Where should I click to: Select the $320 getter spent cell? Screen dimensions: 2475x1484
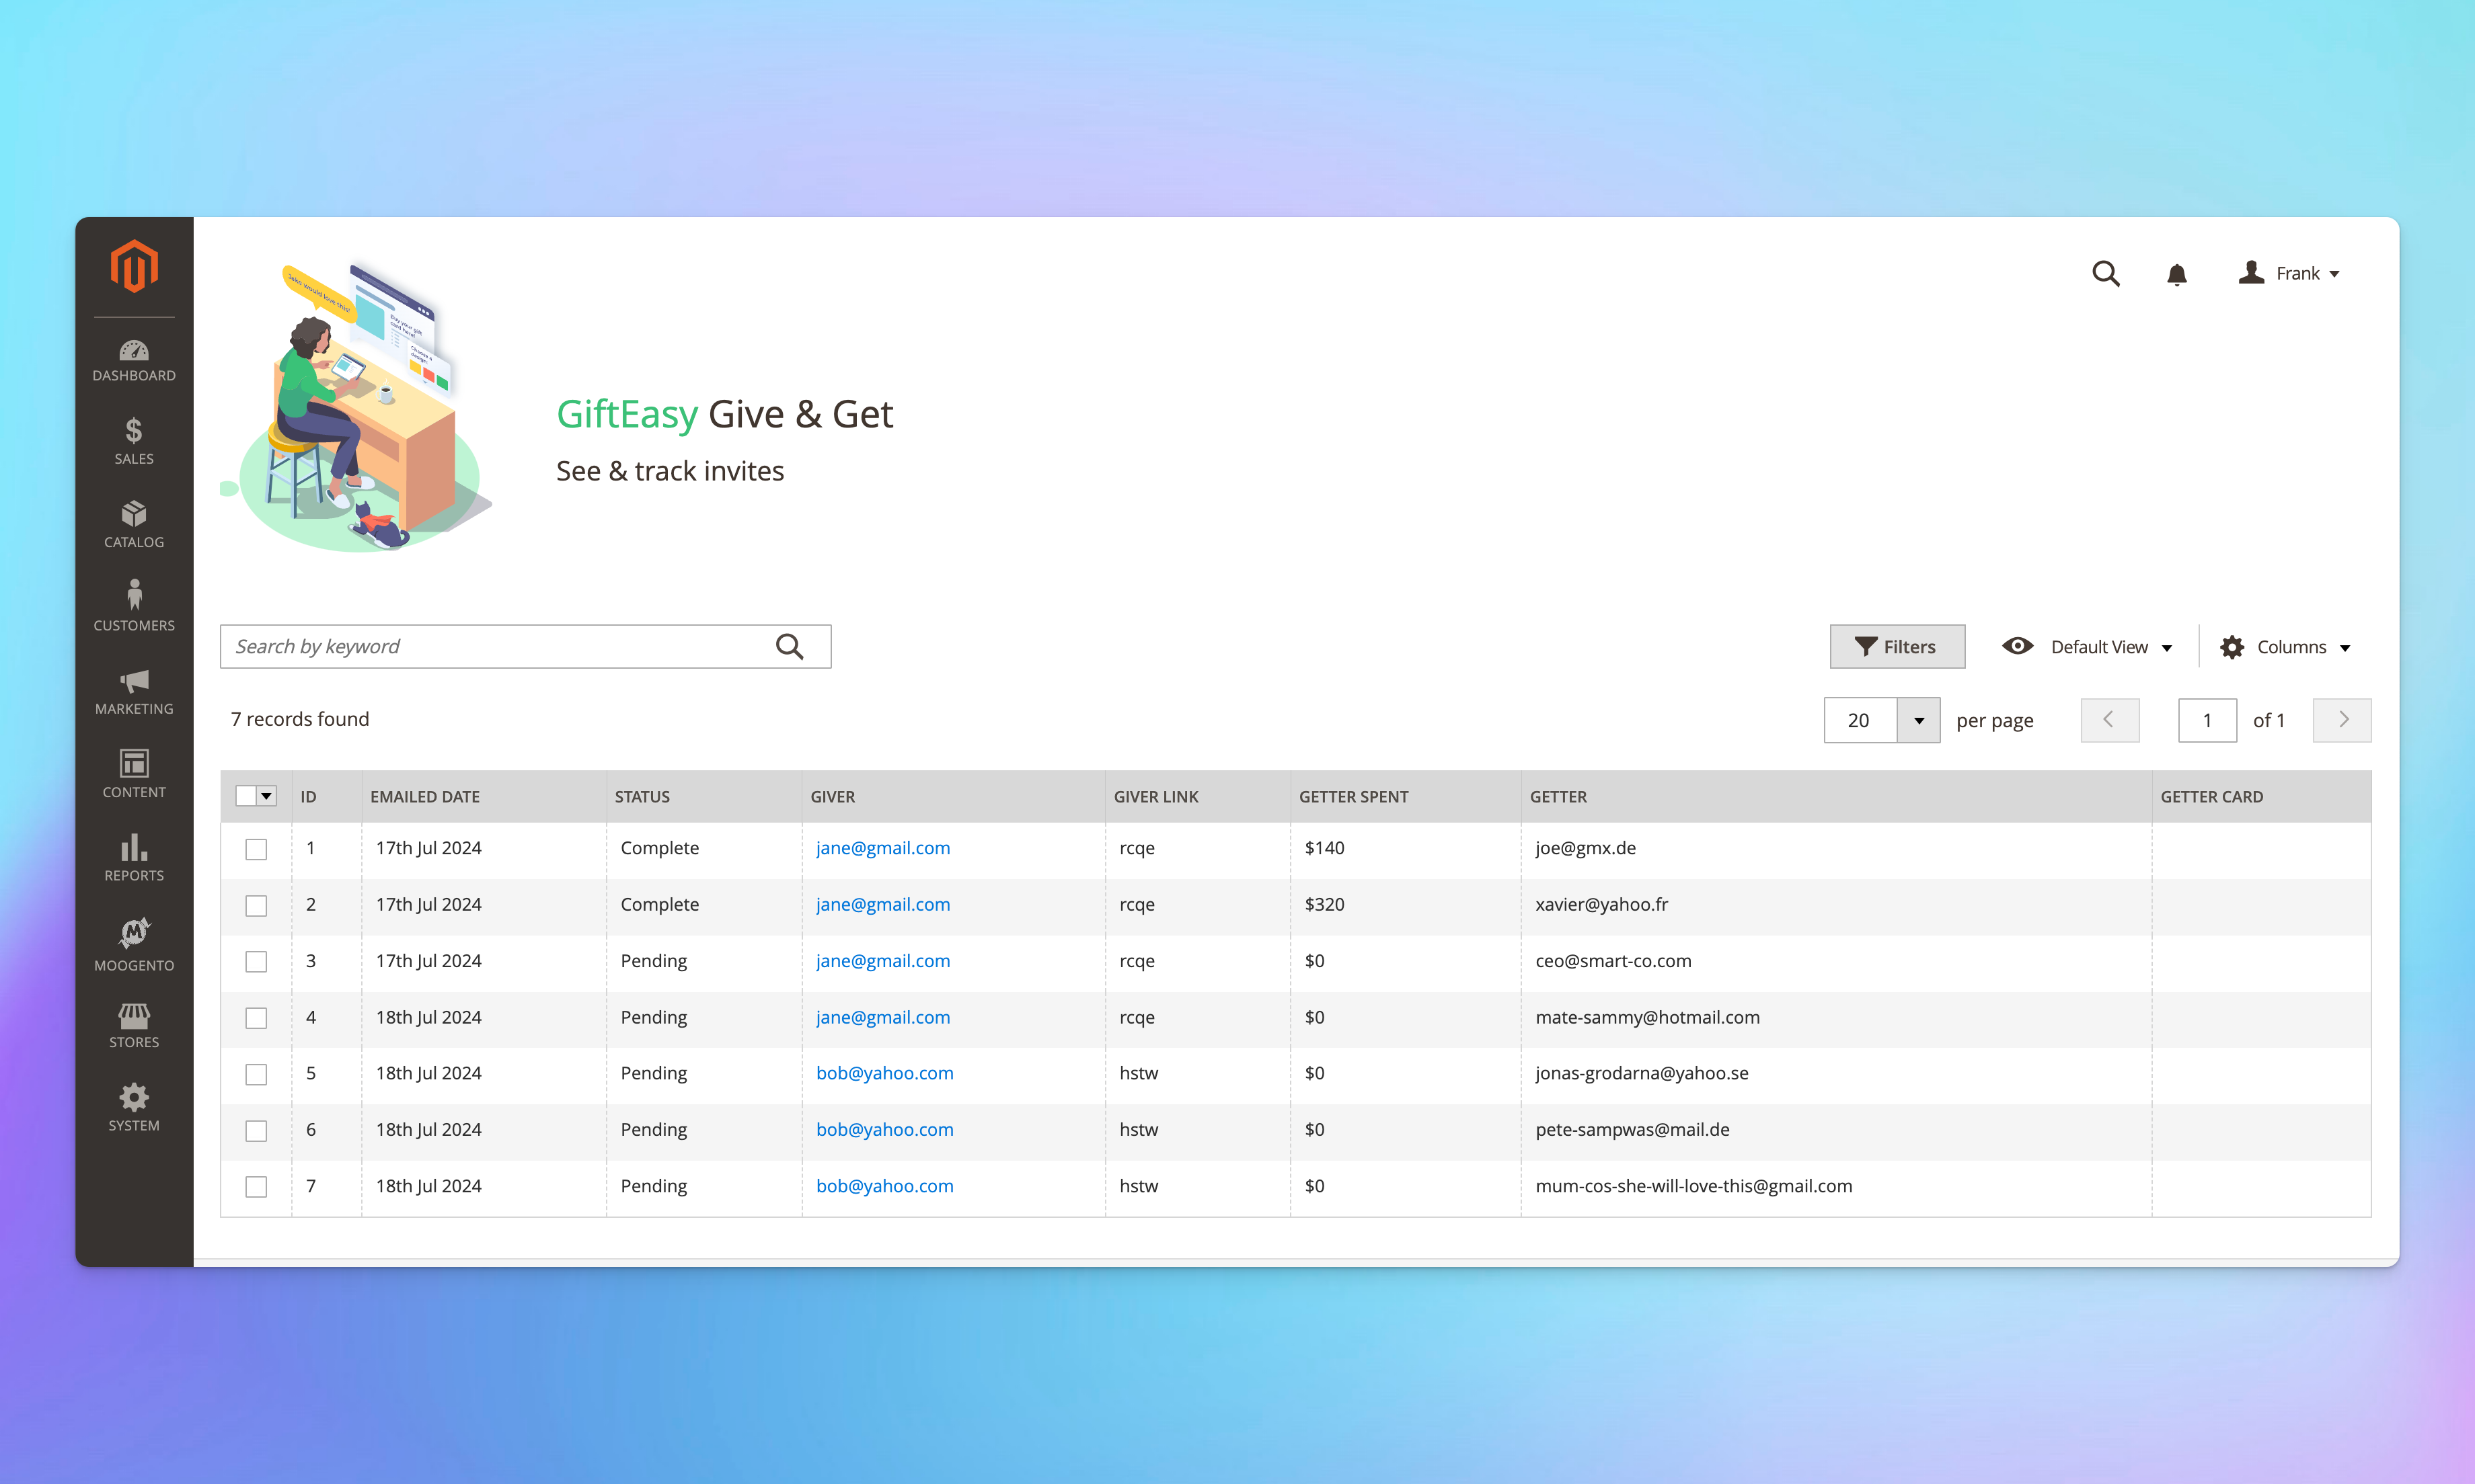pos(1406,905)
